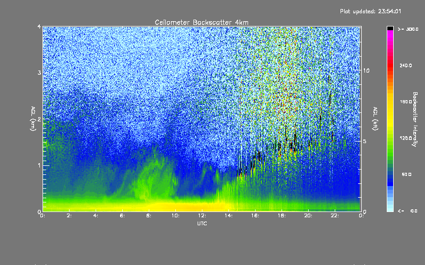425x265 pixels.
Task: Click the colorbar '240.0' label
Action: pyautogui.click(x=406, y=65)
